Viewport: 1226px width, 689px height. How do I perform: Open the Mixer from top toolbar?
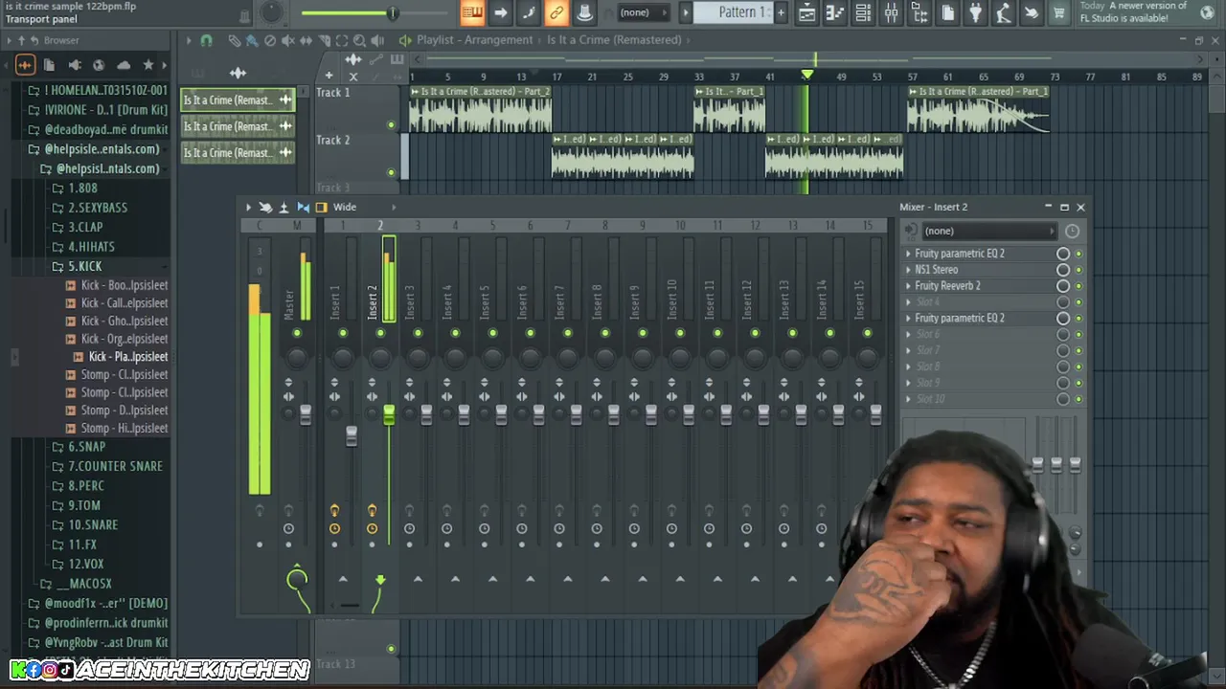pyautogui.click(x=891, y=12)
